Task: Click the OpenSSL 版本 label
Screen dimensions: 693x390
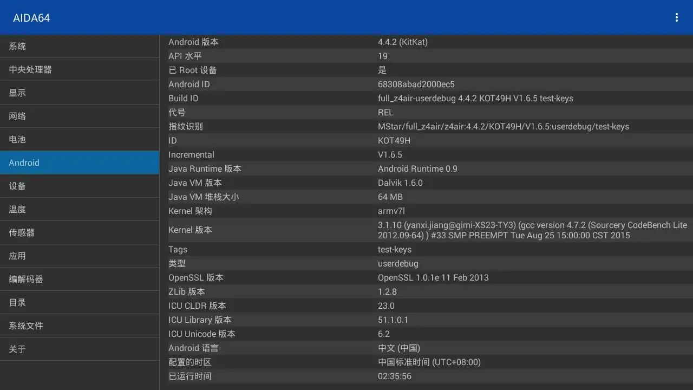Action: 196,277
